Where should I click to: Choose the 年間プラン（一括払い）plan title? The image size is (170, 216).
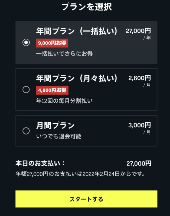pos(77,31)
